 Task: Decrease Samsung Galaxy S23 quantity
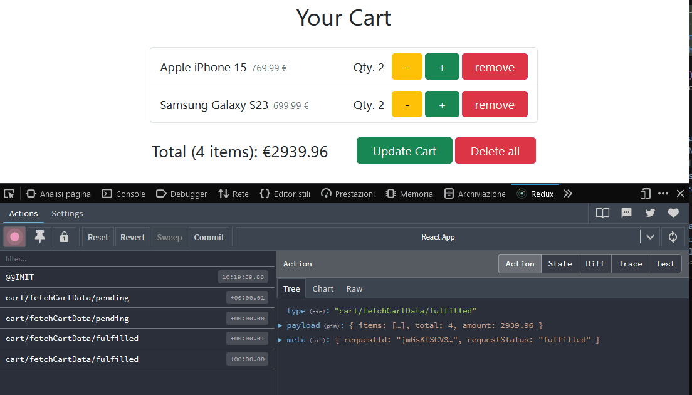tap(407, 104)
